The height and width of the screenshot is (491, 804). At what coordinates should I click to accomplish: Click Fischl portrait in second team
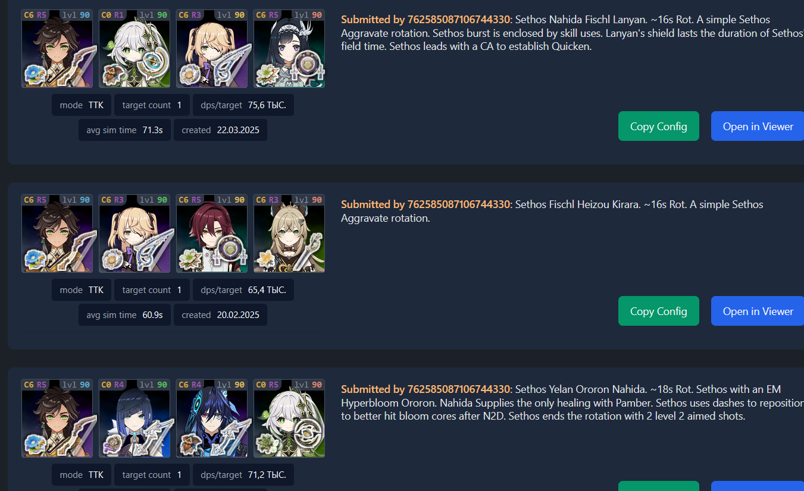click(x=134, y=234)
